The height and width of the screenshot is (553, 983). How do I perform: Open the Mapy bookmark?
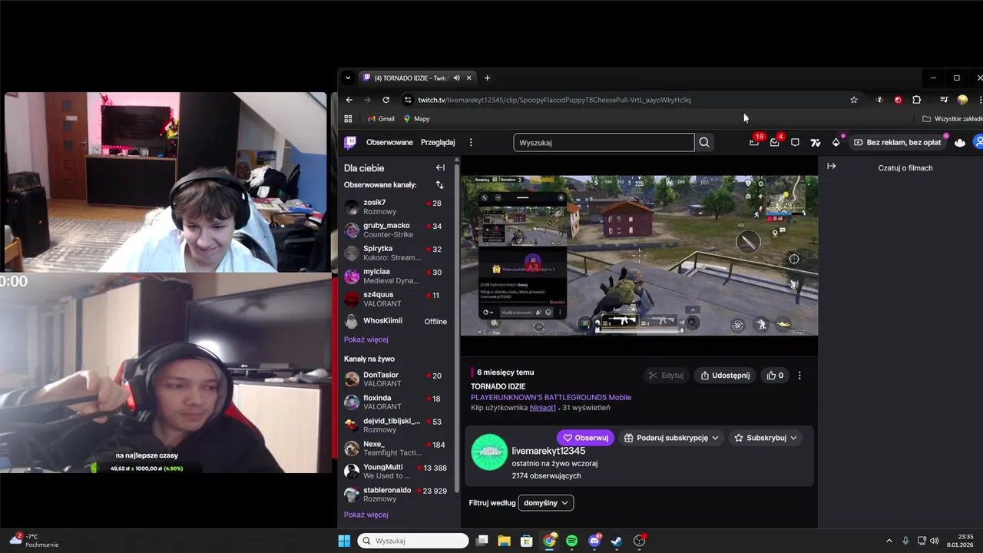[x=416, y=119]
